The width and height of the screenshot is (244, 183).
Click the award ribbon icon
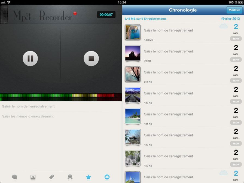70,177
